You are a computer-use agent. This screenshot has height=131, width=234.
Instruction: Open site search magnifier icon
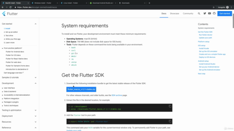pos(199,13)
